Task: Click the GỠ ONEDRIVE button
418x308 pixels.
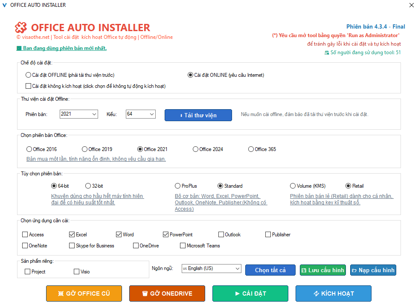Action: pos(167,293)
